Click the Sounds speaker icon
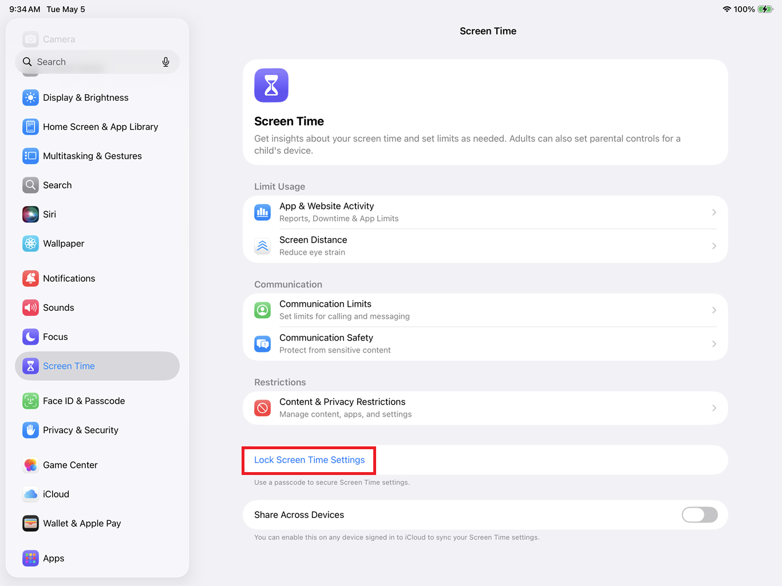 pos(30,308)
